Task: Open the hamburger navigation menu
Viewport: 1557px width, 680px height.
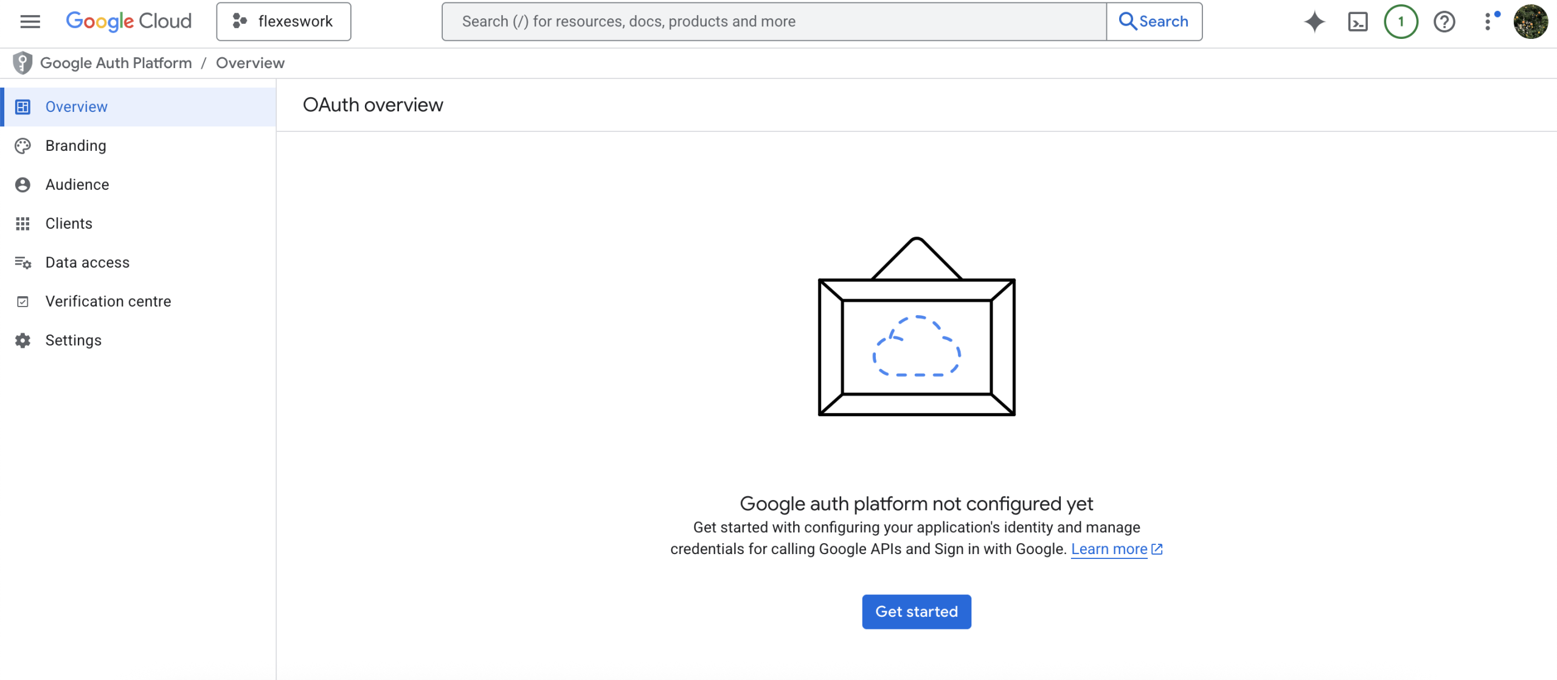Action: click(x=30, y=21)
